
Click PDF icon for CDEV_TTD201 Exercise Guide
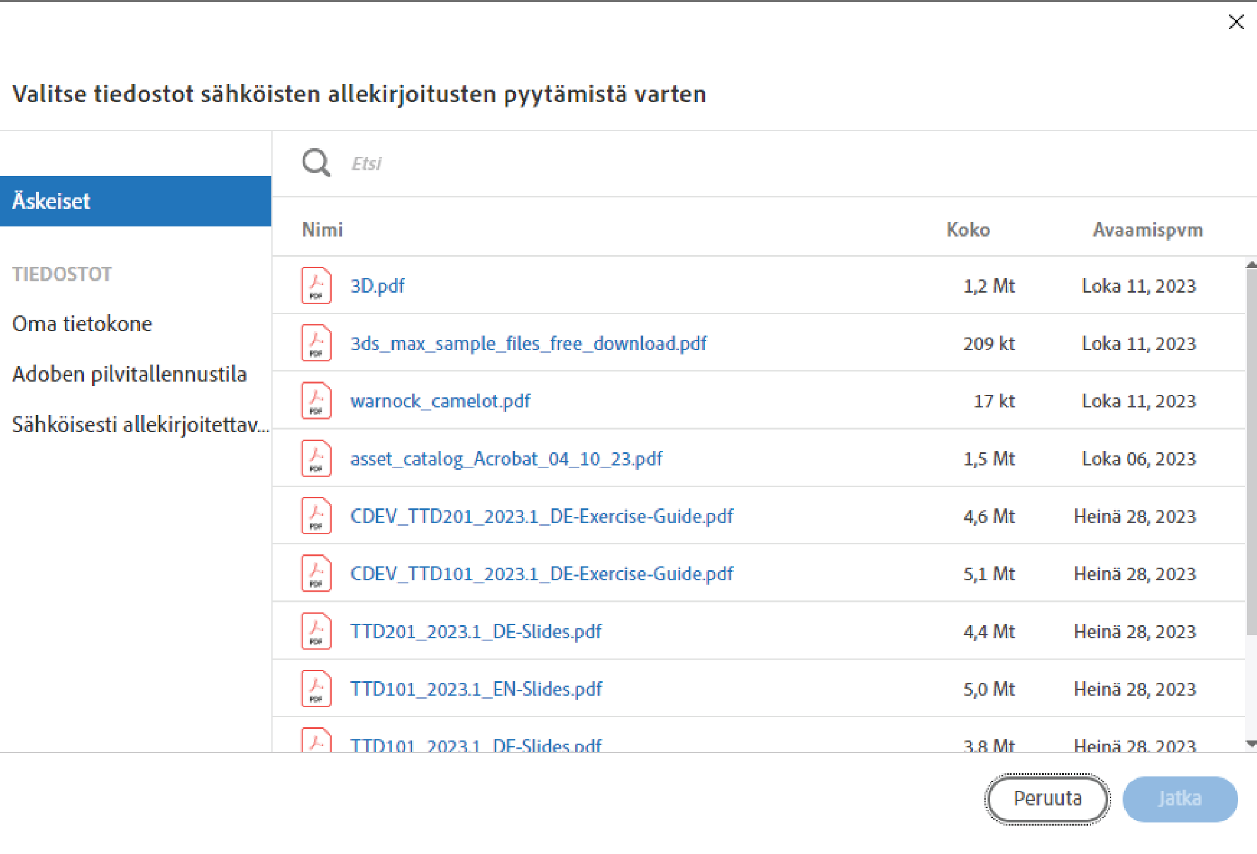pos(316,516)
